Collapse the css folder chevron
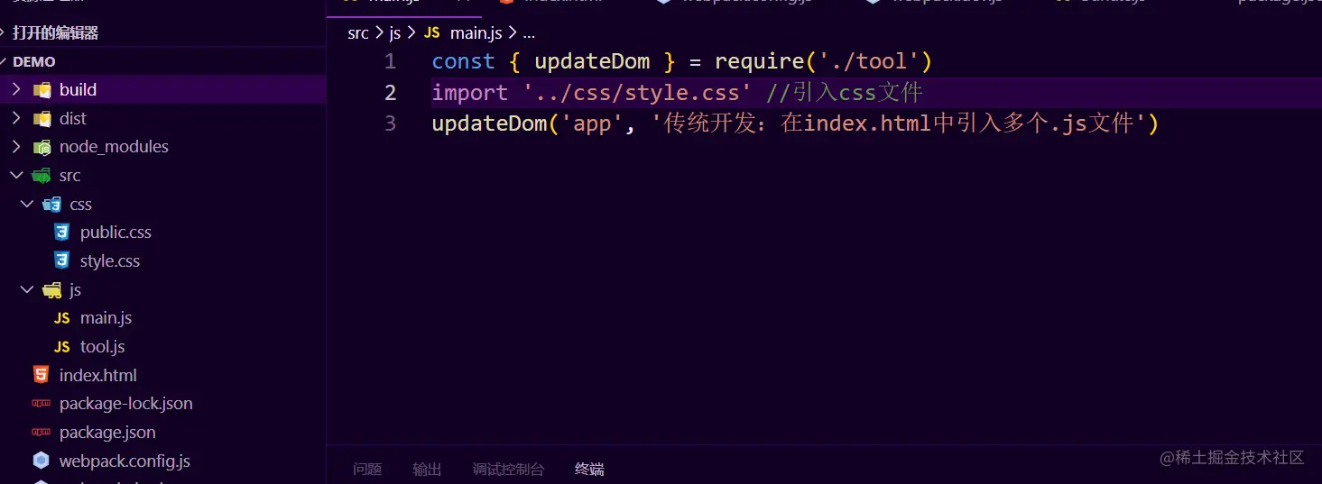 point(27,204)
